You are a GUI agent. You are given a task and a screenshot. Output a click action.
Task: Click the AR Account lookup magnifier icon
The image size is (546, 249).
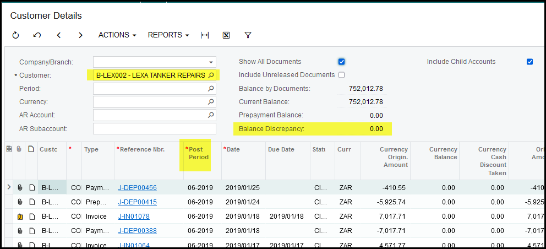pos(210,115)
